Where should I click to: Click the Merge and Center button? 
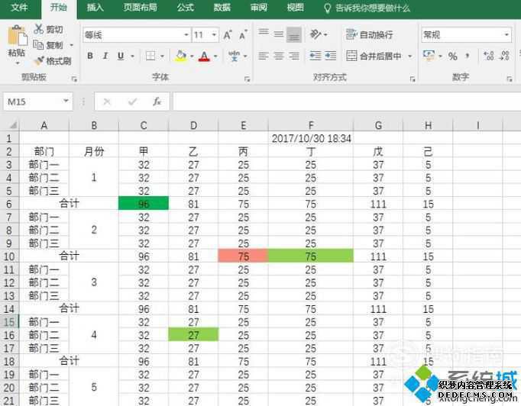point(374,56)
